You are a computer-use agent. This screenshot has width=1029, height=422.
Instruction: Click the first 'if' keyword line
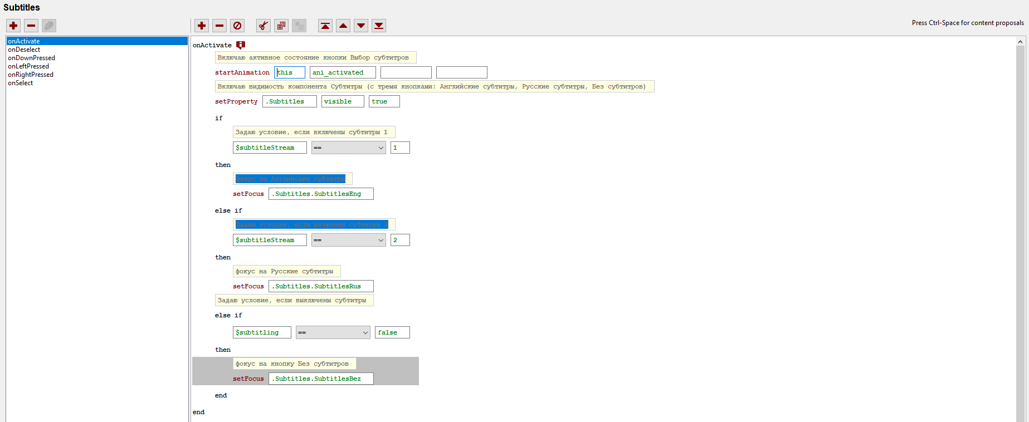219,118
